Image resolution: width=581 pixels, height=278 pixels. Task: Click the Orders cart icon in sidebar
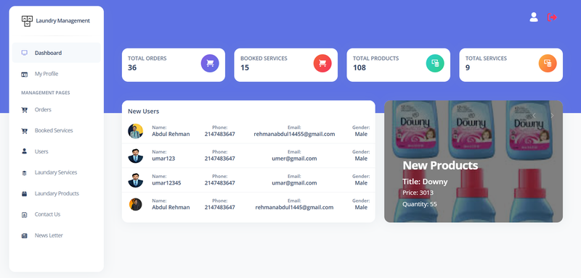(x=25, y=109)
